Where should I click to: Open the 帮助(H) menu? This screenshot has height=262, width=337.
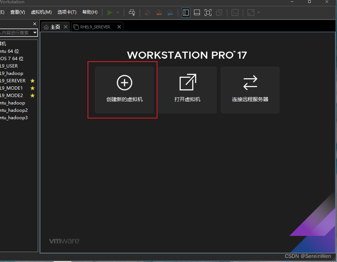pos(90,12)
